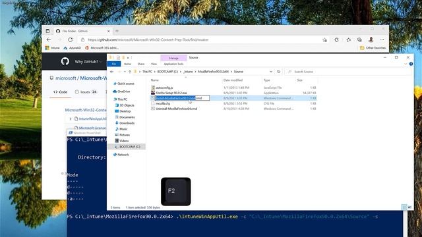Open the Edge Favorites list icon
Image resolution: width=422 pixels, height=237 pixels.
(349, 39)
